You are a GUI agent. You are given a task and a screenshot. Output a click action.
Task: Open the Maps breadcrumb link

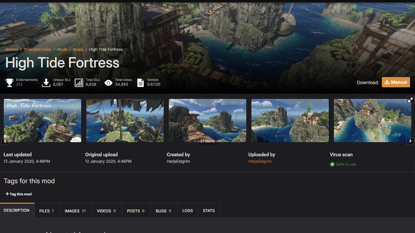[x=78, y=49]
